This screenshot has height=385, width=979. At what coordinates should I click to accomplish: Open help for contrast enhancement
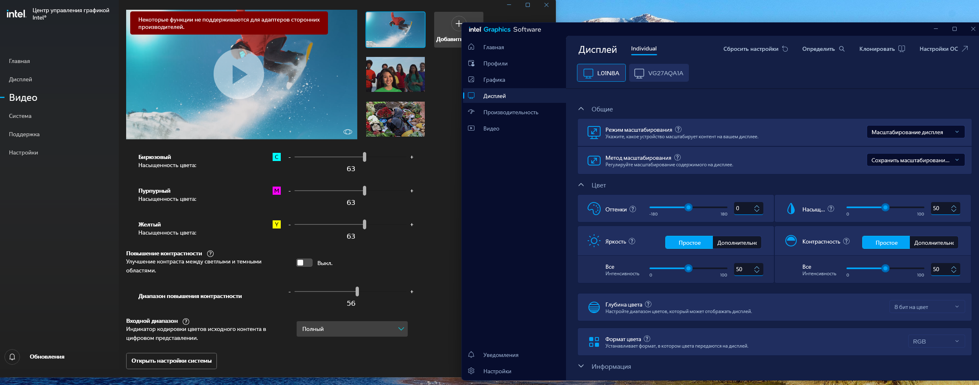coord(210,254)
